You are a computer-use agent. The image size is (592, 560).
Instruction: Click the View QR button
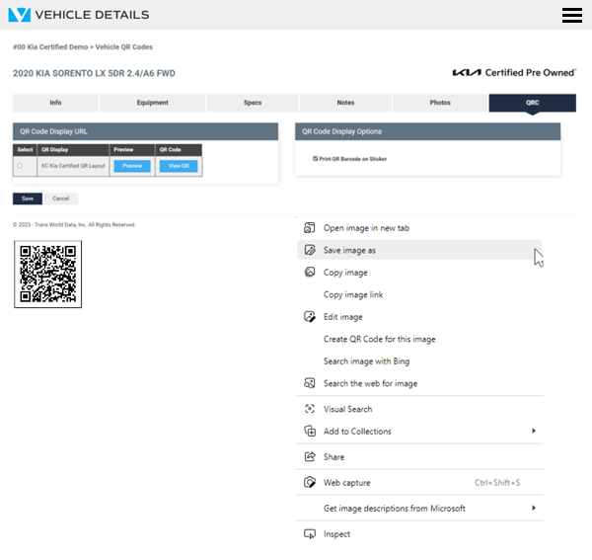(179, 166)
